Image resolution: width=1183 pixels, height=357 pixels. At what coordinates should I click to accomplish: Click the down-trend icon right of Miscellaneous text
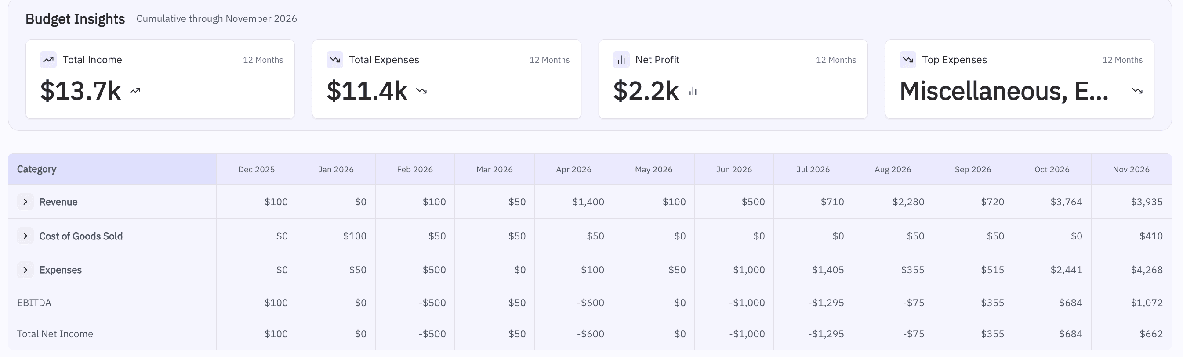coord(1137,91)
